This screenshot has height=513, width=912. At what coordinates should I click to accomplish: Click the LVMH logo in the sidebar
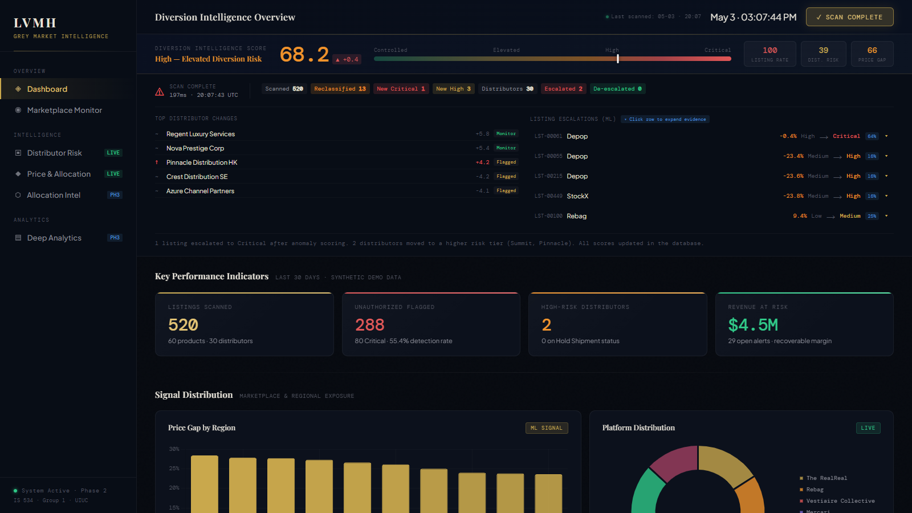(x=35, y=23)
